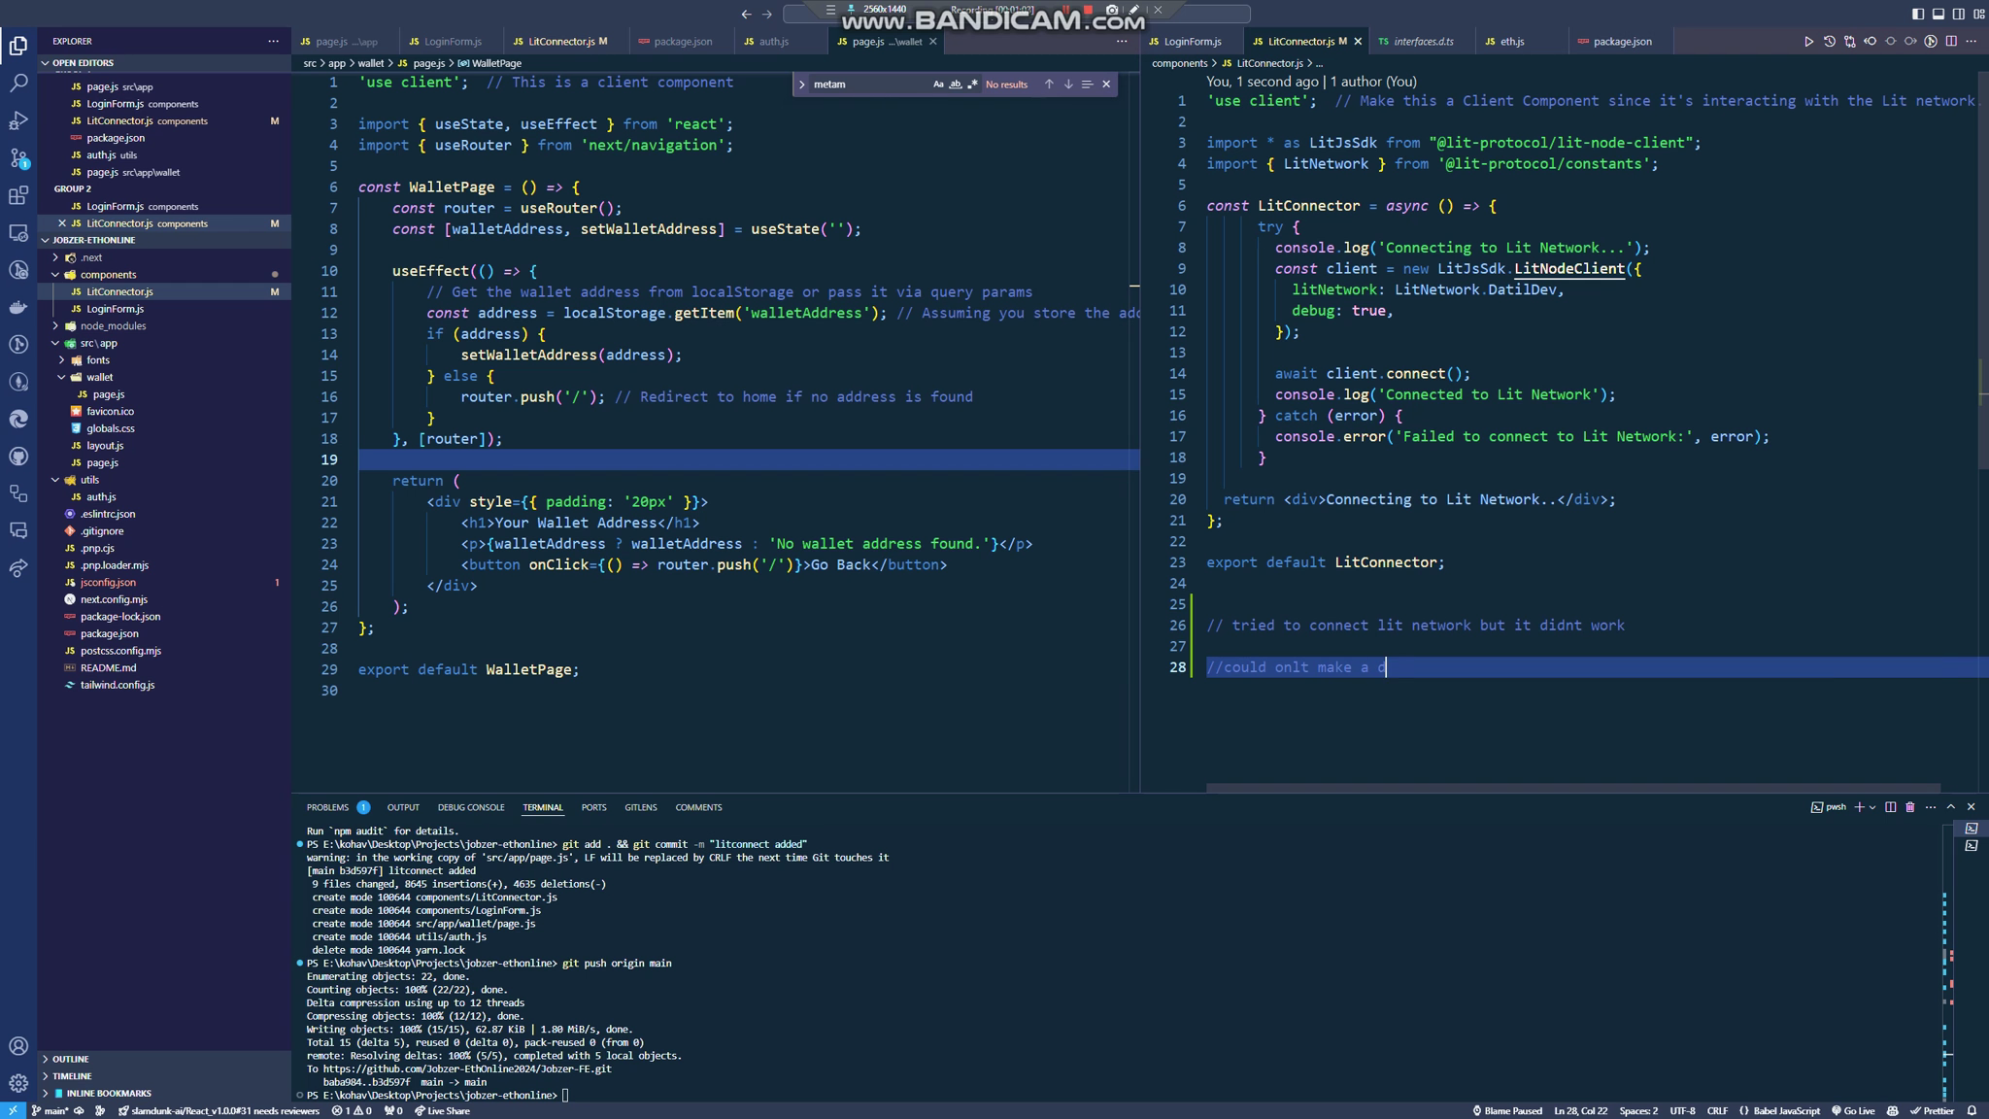The height and width of the screenshot is (1119, 1989).
Task: Split the right editor group
Action: coord(1951,42)
